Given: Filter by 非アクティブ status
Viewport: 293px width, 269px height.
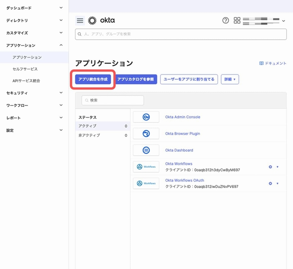Looking at the screenshot, I should (x=103, y=135).
